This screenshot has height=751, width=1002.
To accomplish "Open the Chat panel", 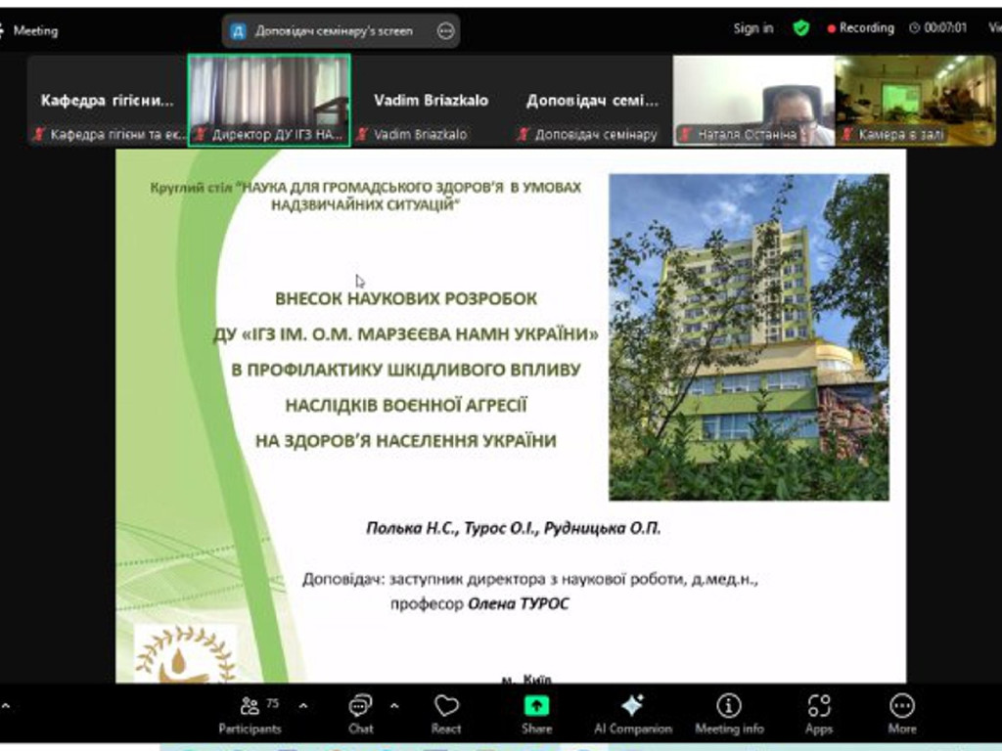I will click(x=360, y=715).
